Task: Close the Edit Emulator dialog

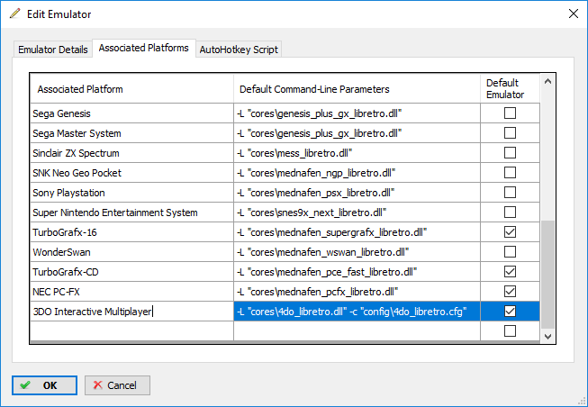Action: pyautogui.click(x=573, y=14)
